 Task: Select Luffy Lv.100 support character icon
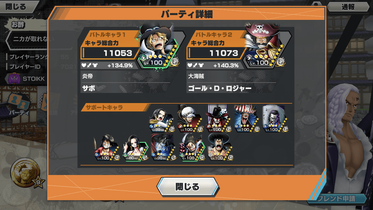point(107,147)
